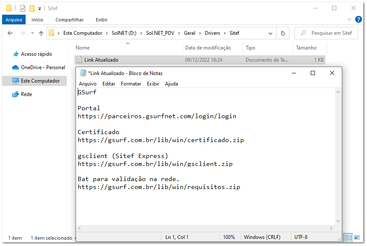The width and height of the screenshot is (367, 246).
Task: Open the Ajuda menu in Notepad
Action: (x=171, y=84)
